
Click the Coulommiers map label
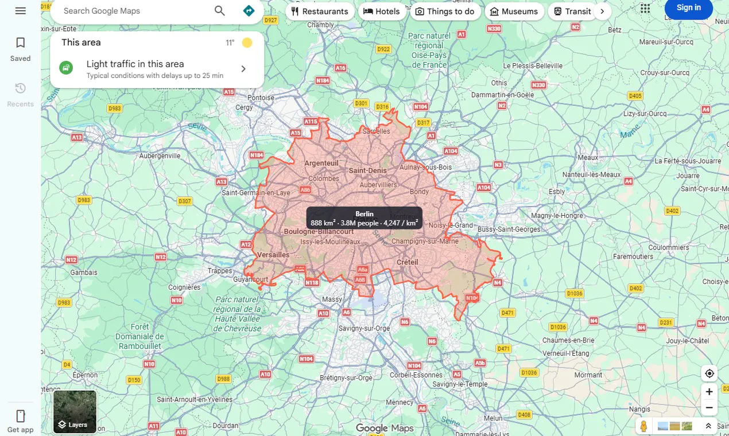669,247
